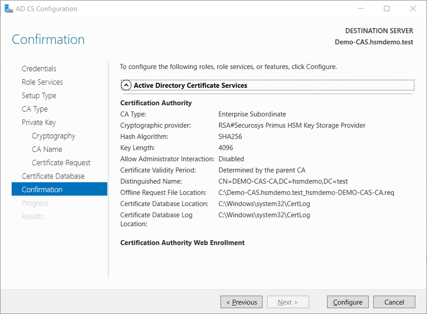This screenshot has width=427, height=314.
Task: Open the Private Key step
Action: [x=38, y=122]
